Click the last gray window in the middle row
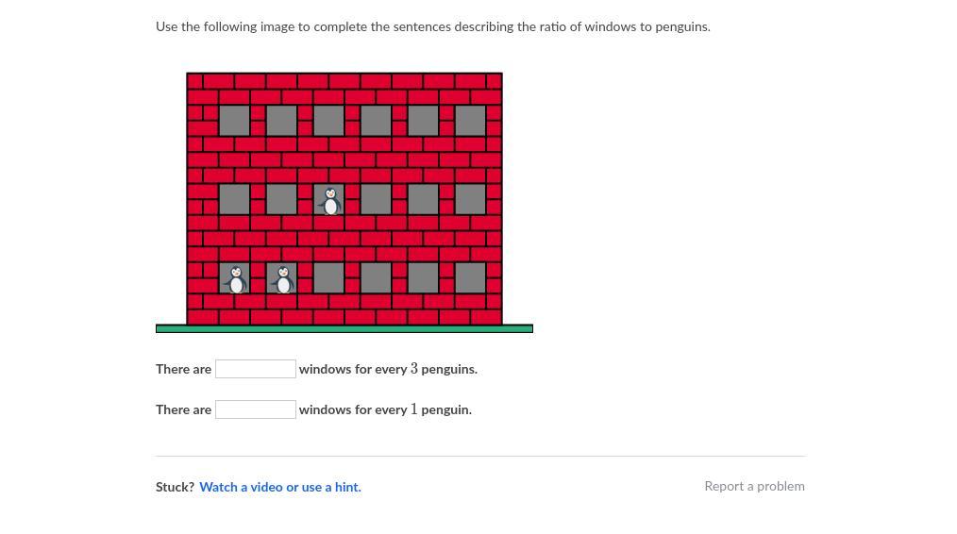This screenshot has width=957, height=534. [471, 200]
